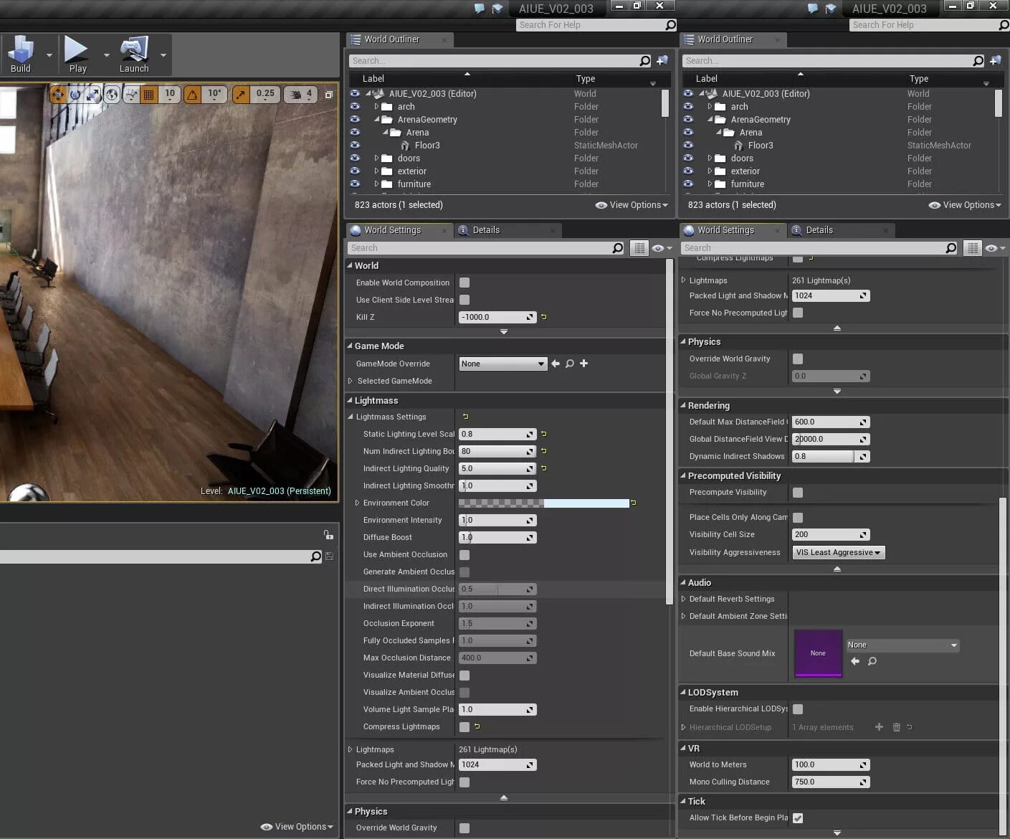
Task: Enable the World Composition checkbox
Action: point(464,283)
